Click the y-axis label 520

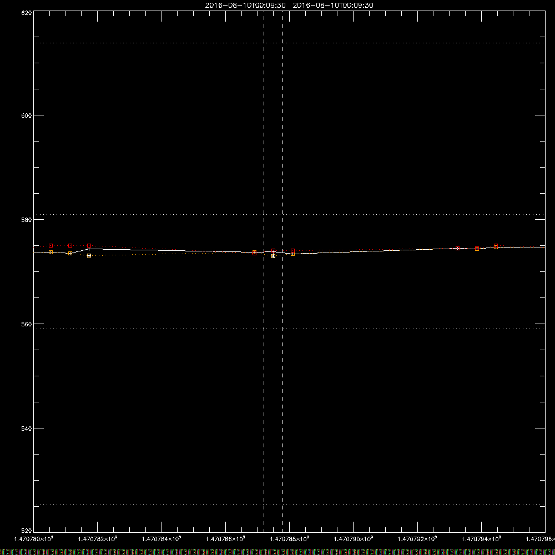coord(27,531)
